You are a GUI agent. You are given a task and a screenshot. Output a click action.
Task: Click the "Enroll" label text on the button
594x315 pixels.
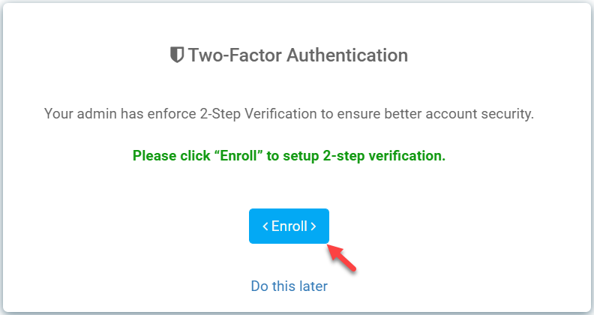point(289,226)
